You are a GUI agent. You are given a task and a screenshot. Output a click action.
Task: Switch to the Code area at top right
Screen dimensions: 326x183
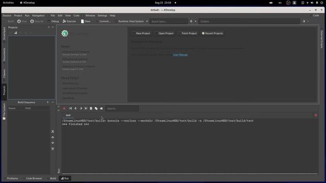click(x=314, y=16)
